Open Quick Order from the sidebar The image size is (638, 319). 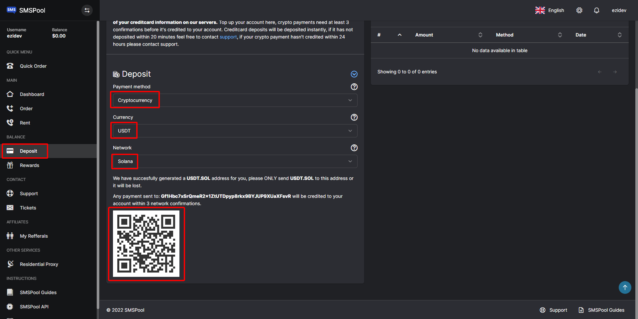point(33,66)
